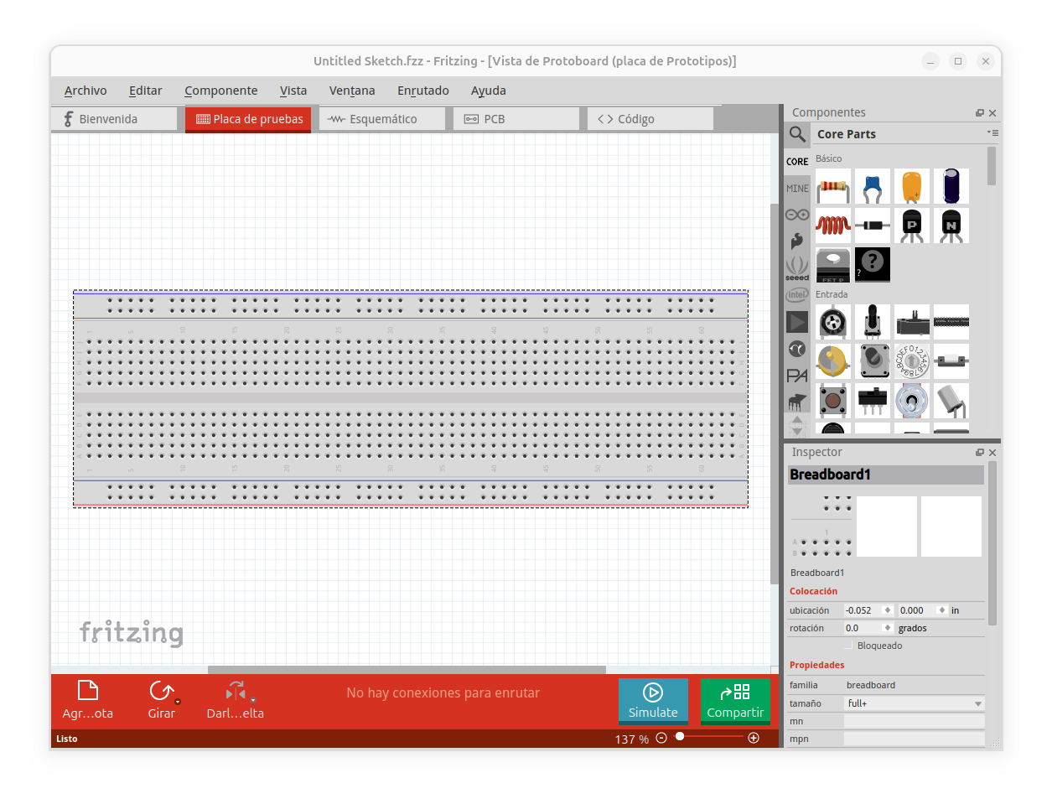
Task: Click the Compartir button
Action: pos(735,701)
